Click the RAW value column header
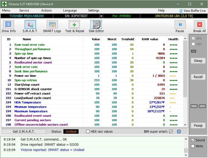 pyautogui.click(x=150, y=39)
